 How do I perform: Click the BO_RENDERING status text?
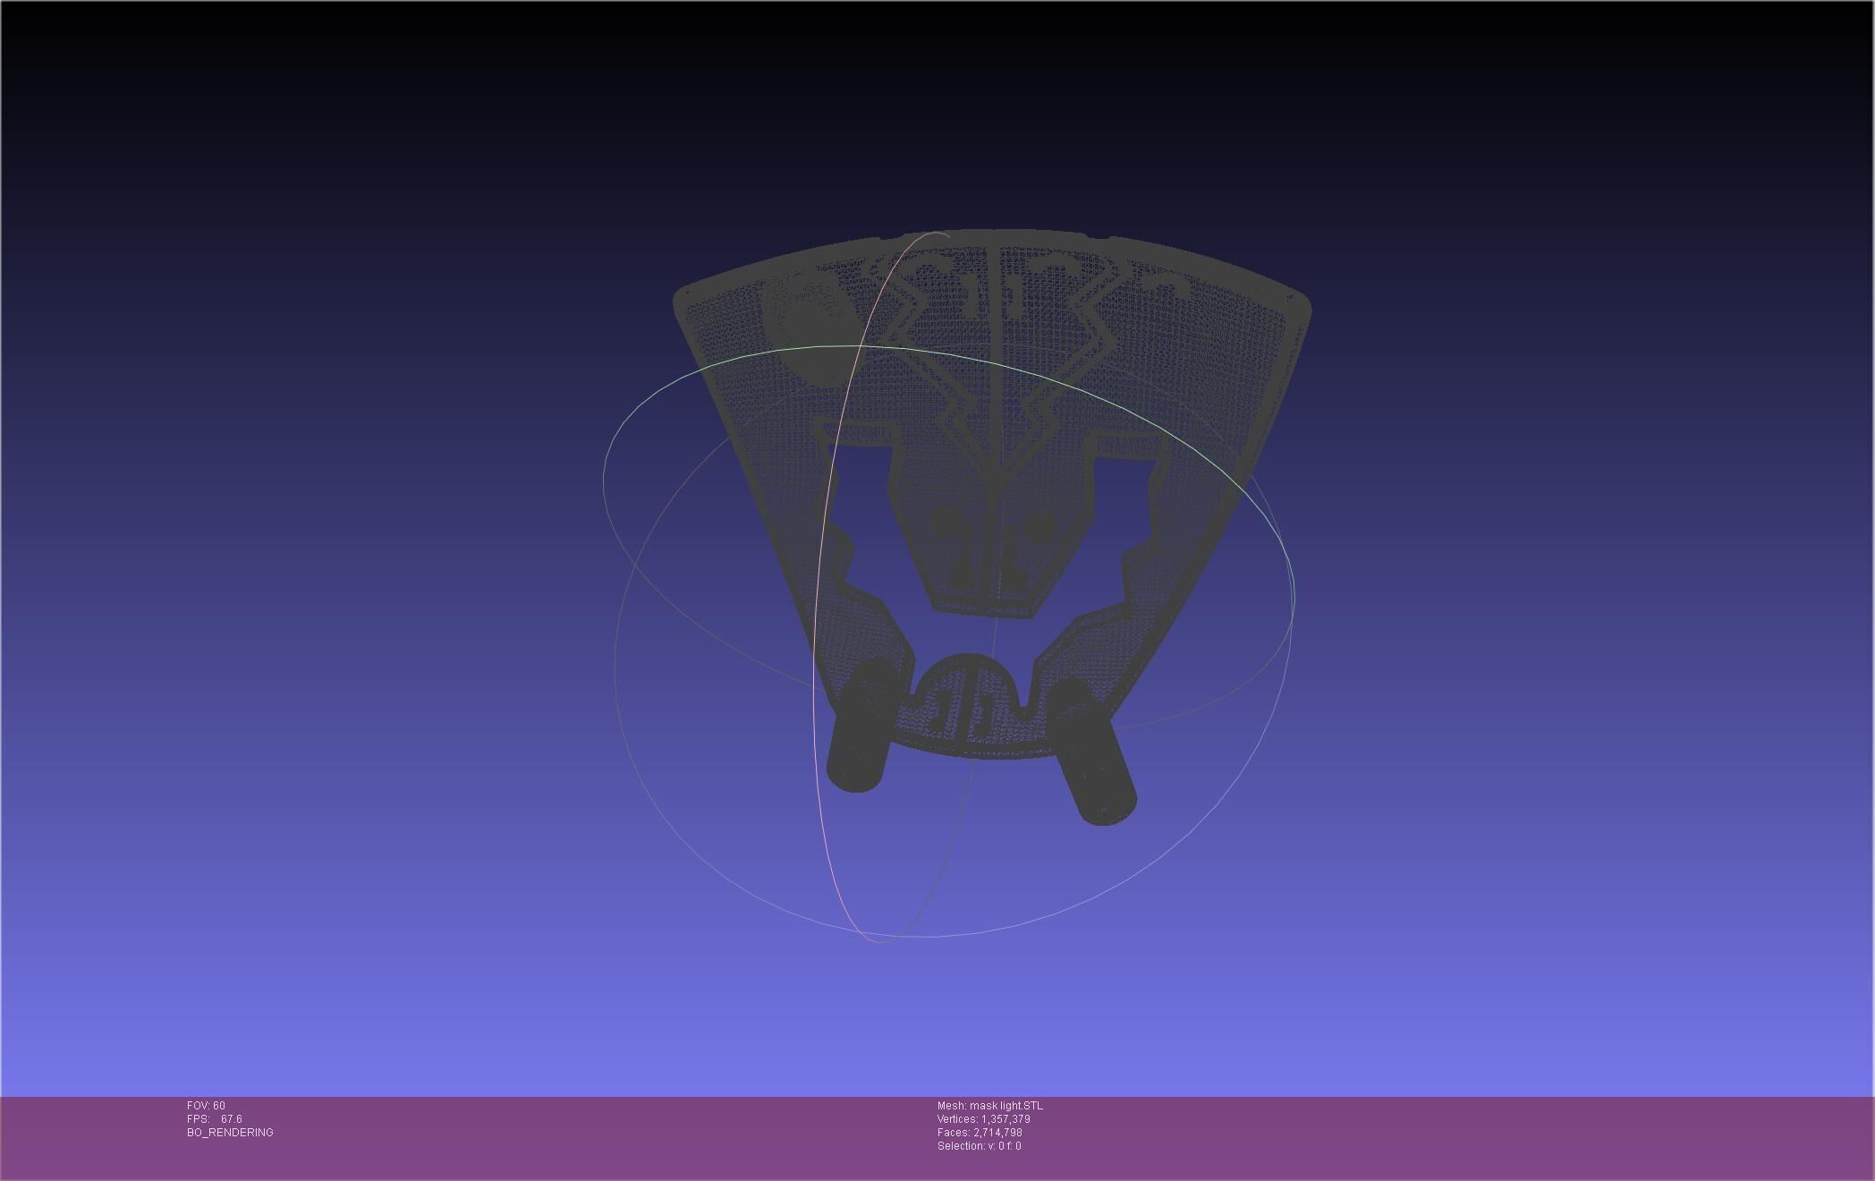coord(230,1133)
